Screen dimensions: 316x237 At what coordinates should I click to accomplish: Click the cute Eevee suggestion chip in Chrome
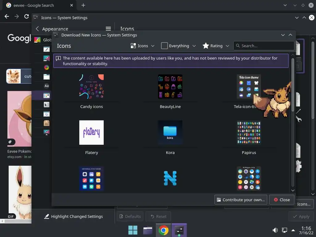pyautogui.click(x=19, y=76)
